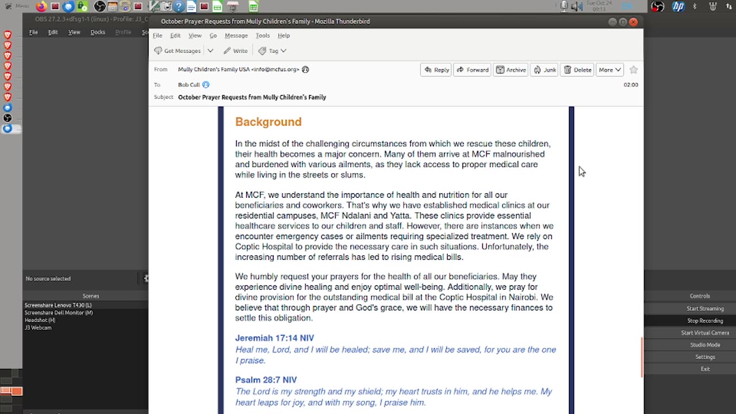Click the Jeremiah 17:14 NIV heading
Image resolution: width=736 pixels, height=414 pixels.
point(274,338)
